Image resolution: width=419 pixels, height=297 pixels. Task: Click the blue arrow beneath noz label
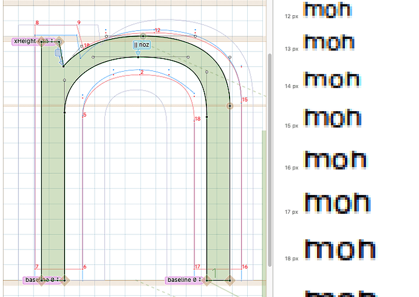[138, 53]
